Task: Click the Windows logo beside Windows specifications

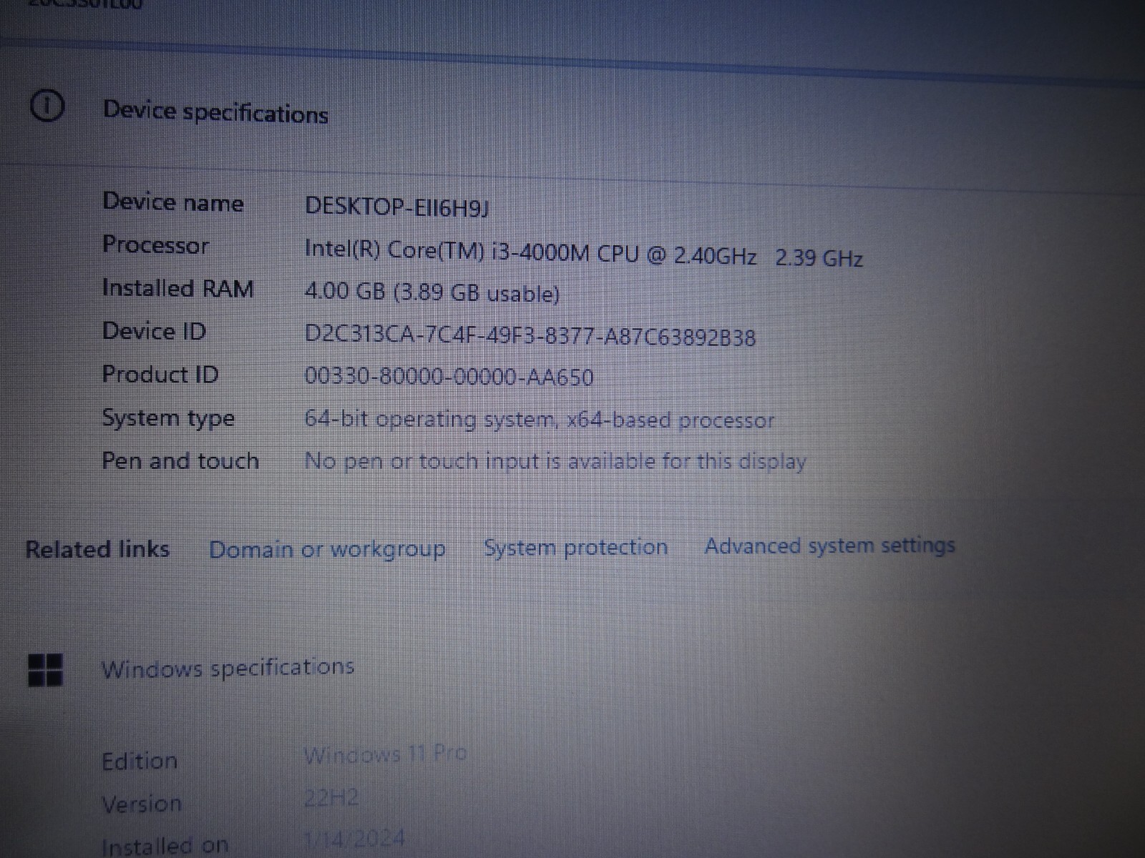Action: (45, 670)
